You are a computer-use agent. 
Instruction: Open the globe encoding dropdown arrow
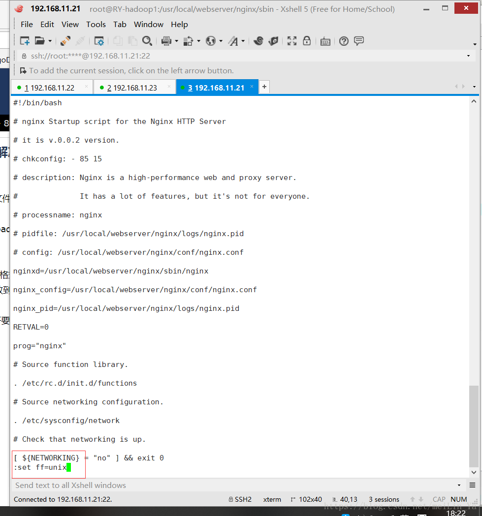(221, 41)
